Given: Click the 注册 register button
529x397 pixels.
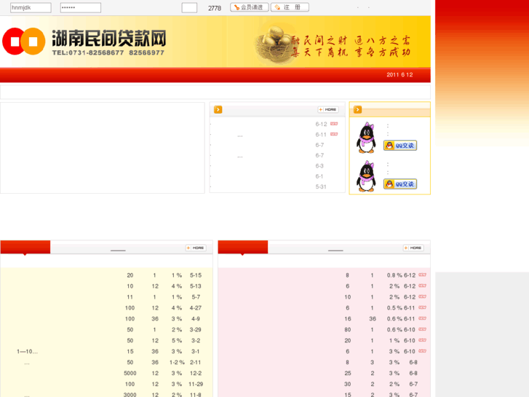Looking at the screenshot, I should (x=290, y=7).
